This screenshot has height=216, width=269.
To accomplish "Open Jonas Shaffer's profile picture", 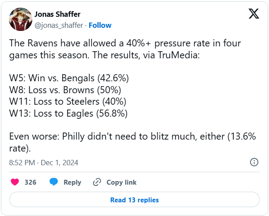I will click(x=20, y=19).
